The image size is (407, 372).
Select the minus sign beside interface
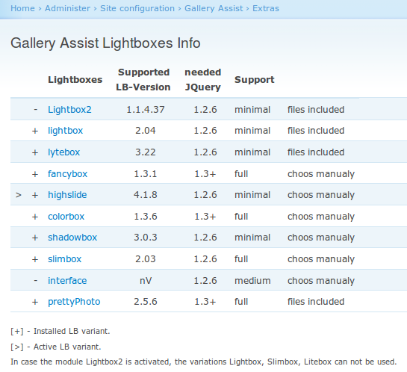click(x=36, y=281)
